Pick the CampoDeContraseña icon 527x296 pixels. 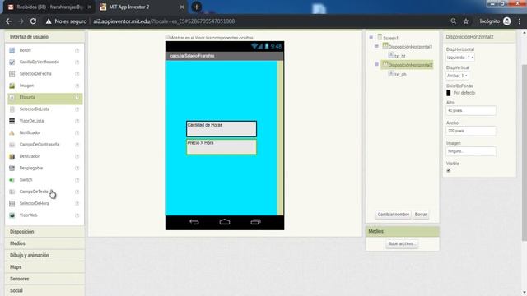click(x=12, y=145)
